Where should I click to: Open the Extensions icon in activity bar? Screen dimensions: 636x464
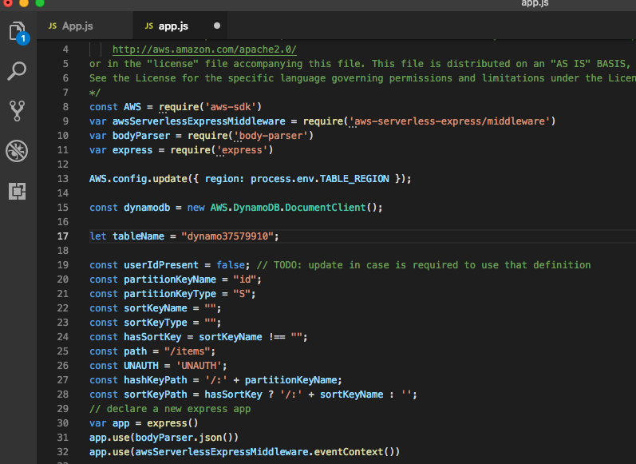tap(17, 191)
